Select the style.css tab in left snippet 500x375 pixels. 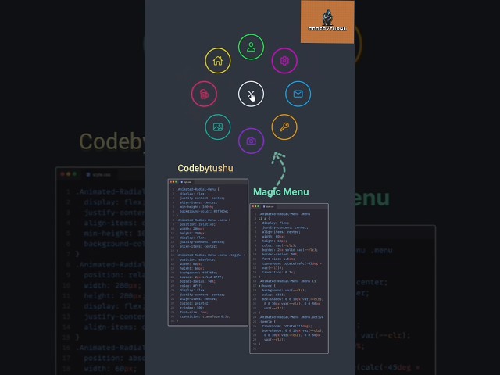(186, 182)
